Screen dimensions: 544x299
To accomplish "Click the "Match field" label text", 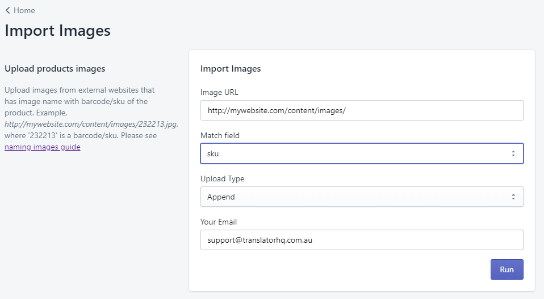I will (x=220, y=135).
